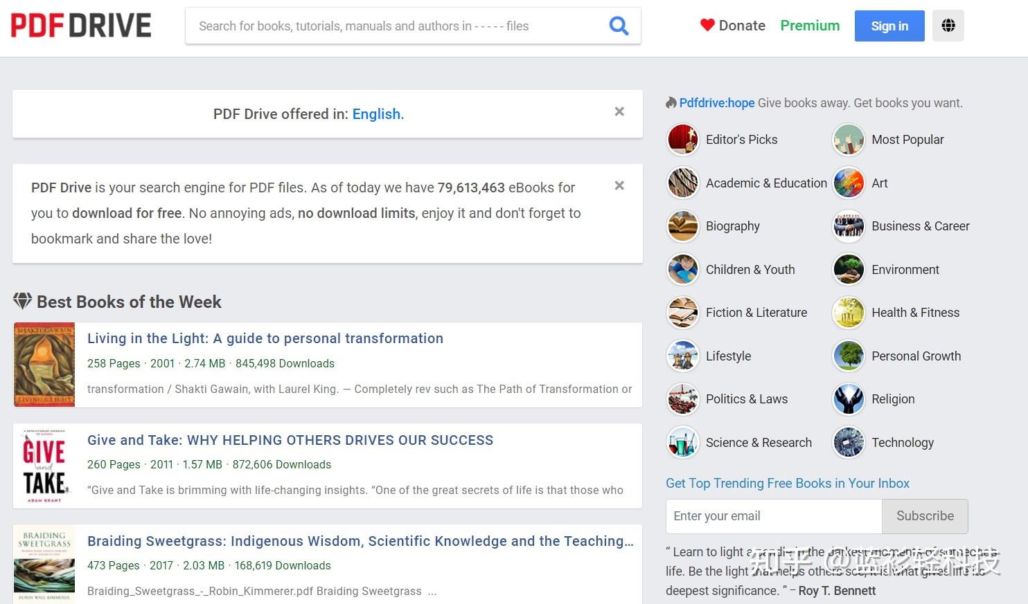This screenshot has width=1028, height=604.
Task: Click the Politics & Laws category icon
Action: [683, 399]
